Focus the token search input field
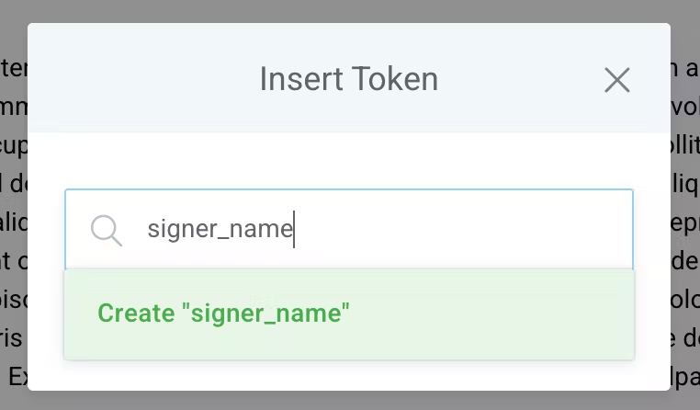The image size is (700, 410). coord(349,229)
